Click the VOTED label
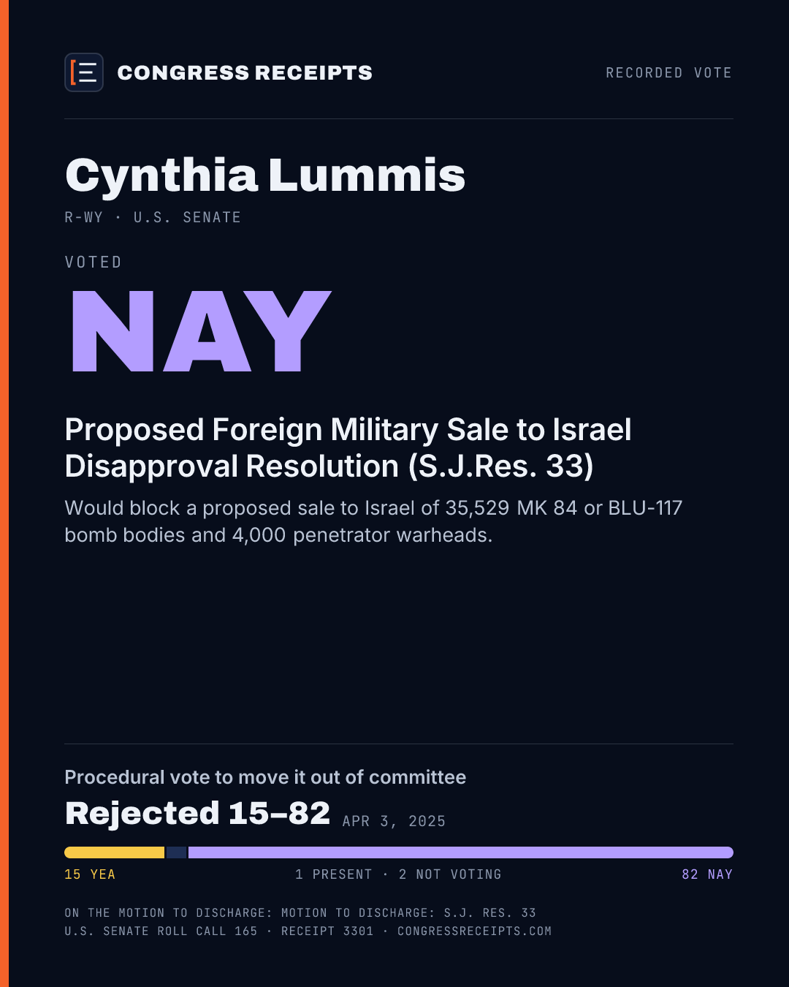The image size is (789, 987). (93, 262)
